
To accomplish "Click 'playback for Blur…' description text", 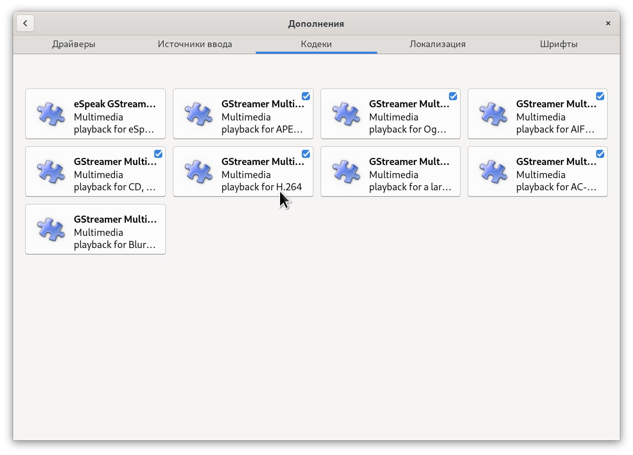I will (x=115, y=244).
